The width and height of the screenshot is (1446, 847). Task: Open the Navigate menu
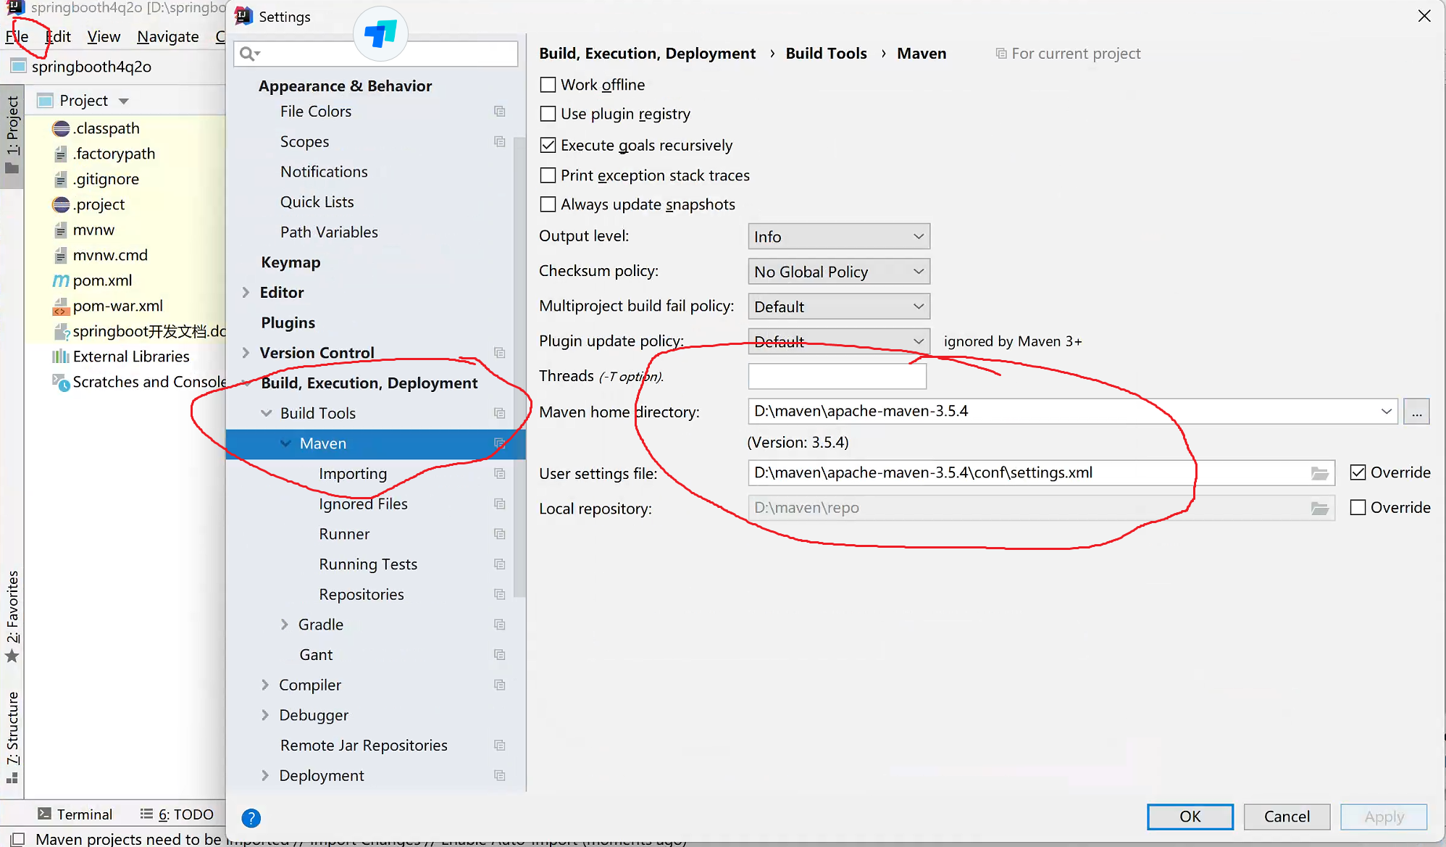[x=168, y=36]
